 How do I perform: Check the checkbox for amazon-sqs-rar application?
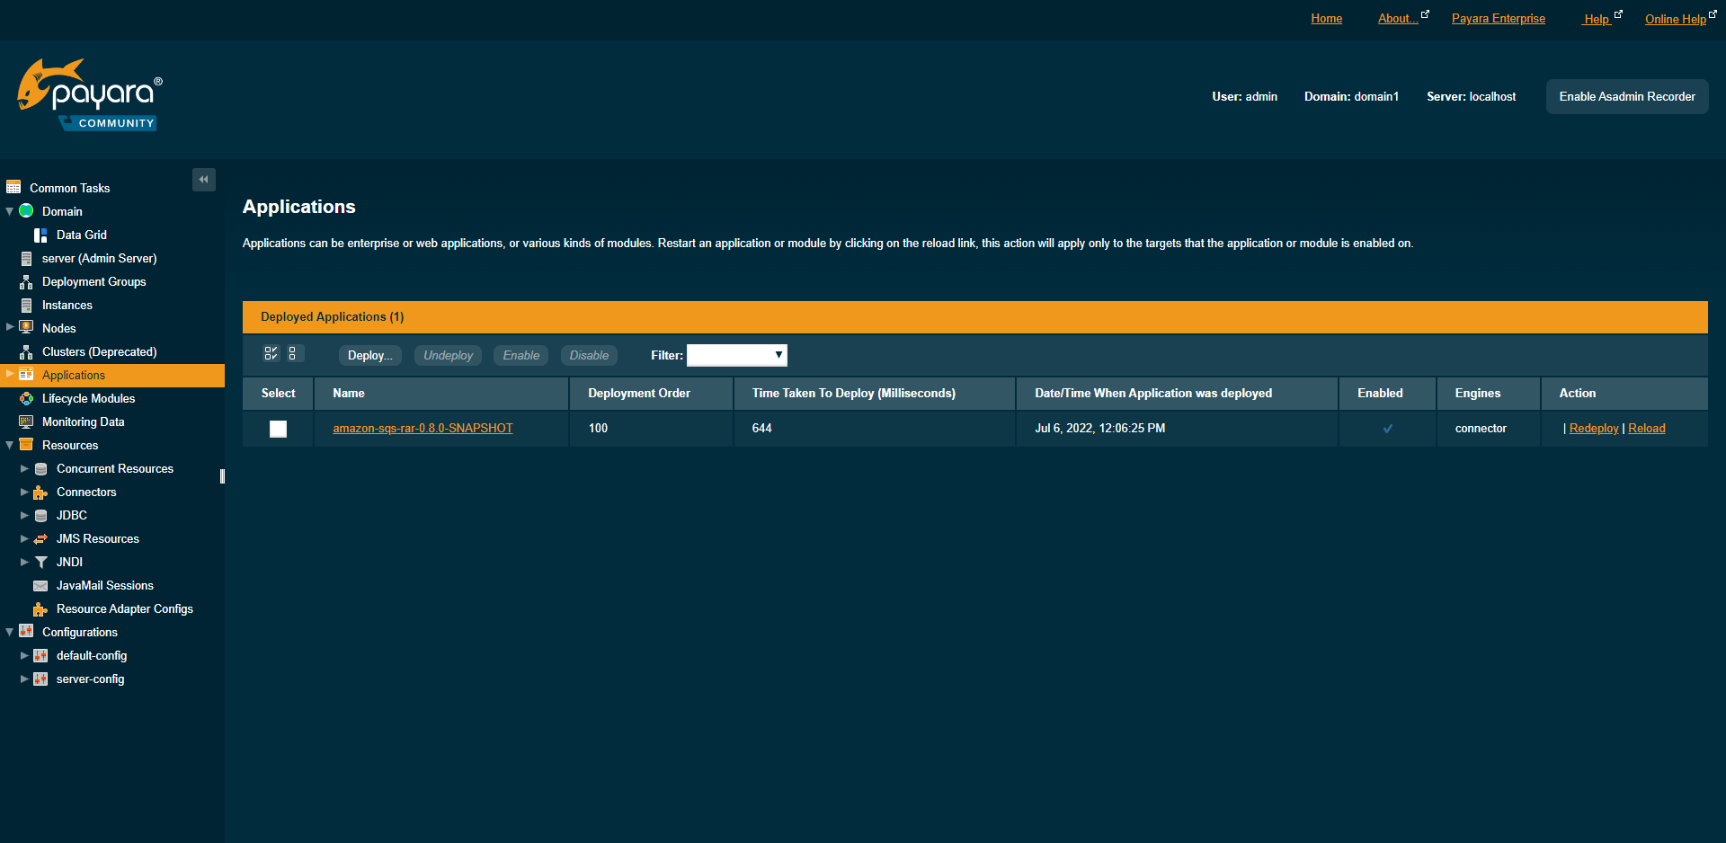278,429
